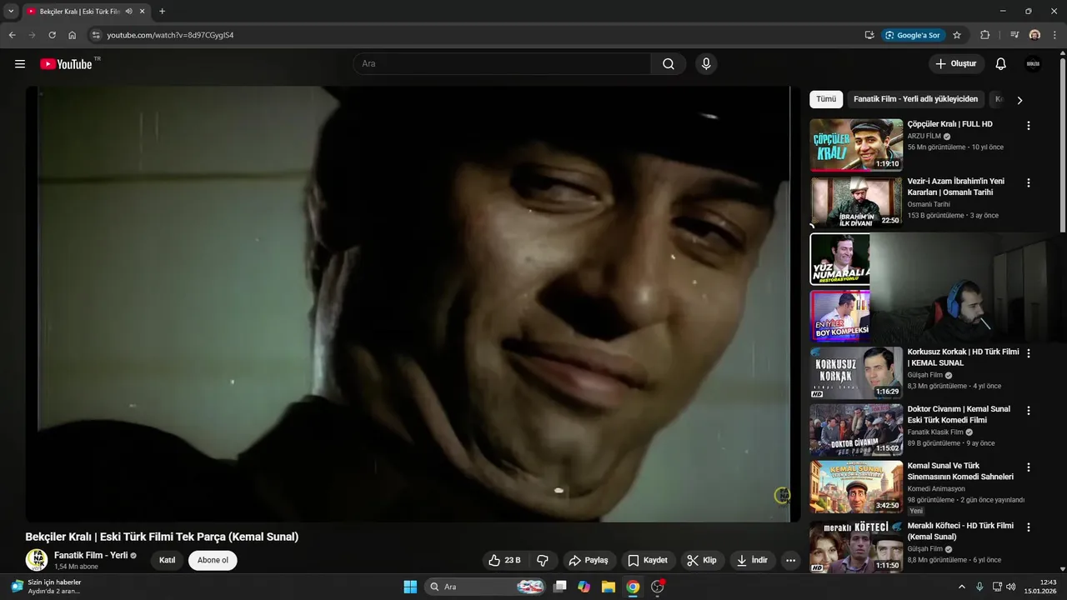Open the Chrome three-dot menu

1054,35
